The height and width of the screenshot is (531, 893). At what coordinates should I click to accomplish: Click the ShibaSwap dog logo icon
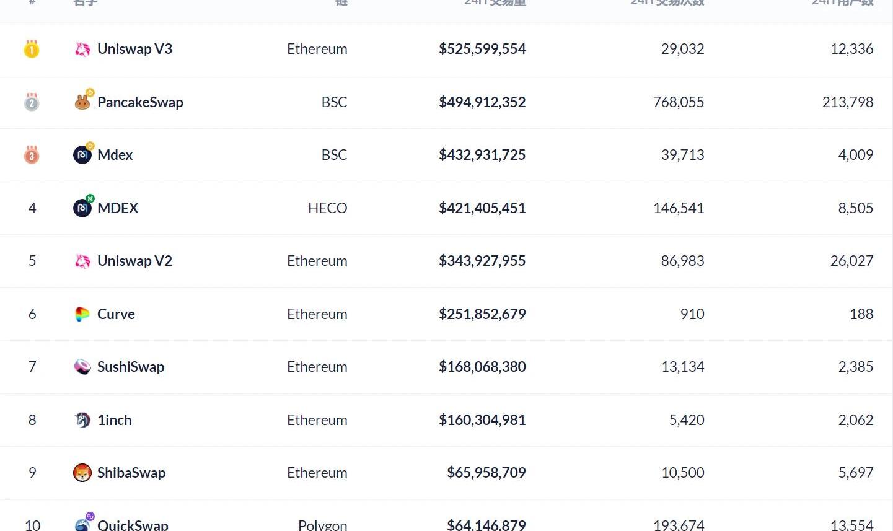pos(82,473)
